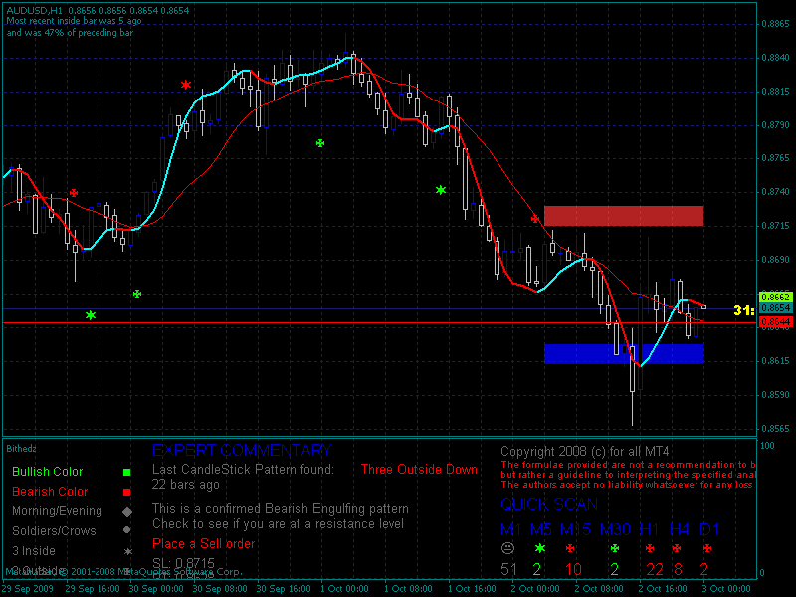The image size is (796, 597).
Task: Click the M1 timeframe label in Quick Scan
Action: (510, 530)
